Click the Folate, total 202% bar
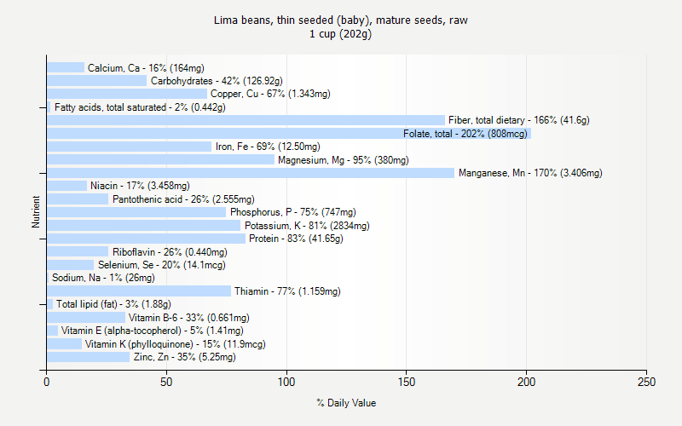682x426 pixels. coord(289,134)
